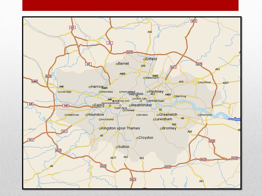Click the Enfield place label
The width and height of the screenshot is (262, 196).
151,59
